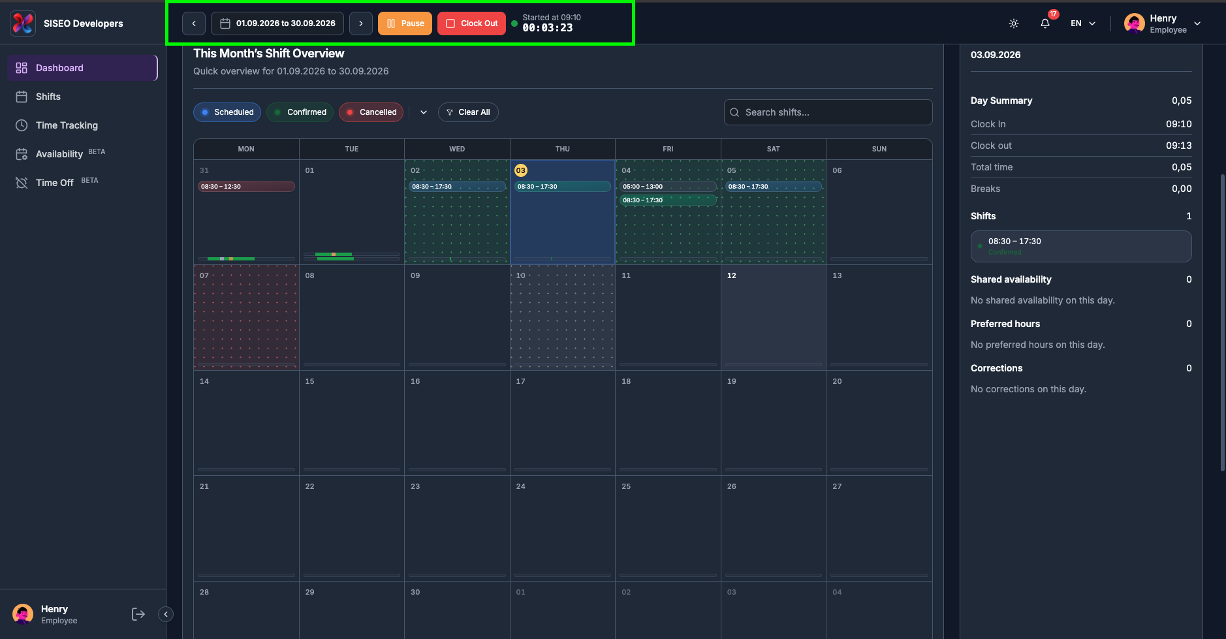Image resolution: width=1226 pixels, height=639 pixels.
Task: Select calendar day 24
Action: (x=562, y=528)
